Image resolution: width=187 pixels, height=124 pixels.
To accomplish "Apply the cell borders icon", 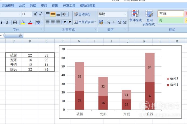I will (x=15, y=22).
